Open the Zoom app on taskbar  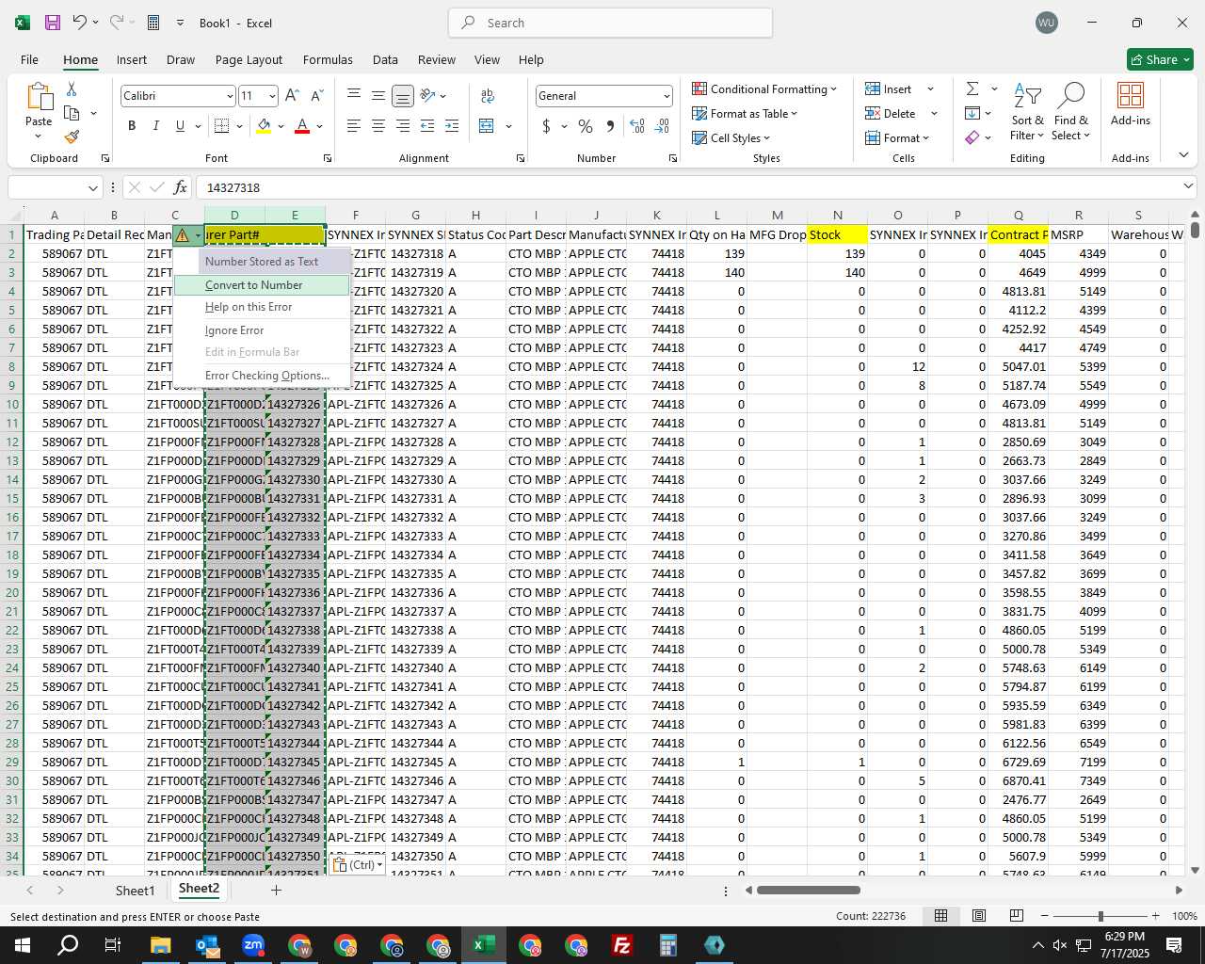pos(253,945)
